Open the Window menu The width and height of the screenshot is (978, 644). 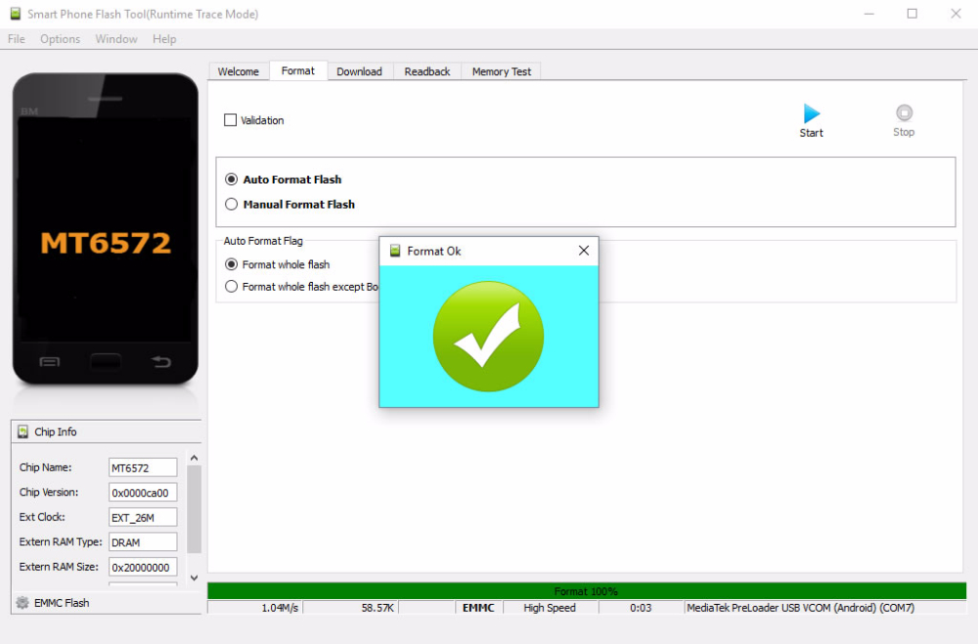pyautogui.click(x=116, y=39)
